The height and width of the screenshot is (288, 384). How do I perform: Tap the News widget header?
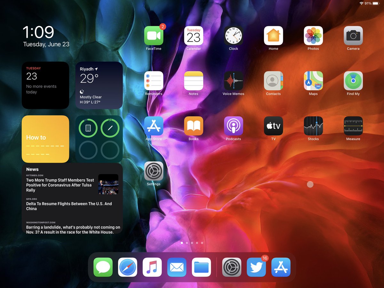tap(32, 169)
